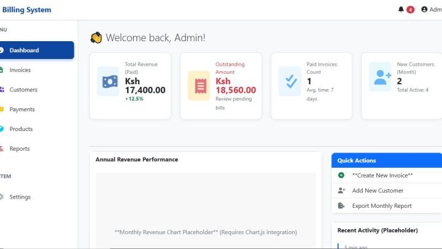Navigate to Reports in the sidebar
Screen dimensions: 442x249
[20, 149]
